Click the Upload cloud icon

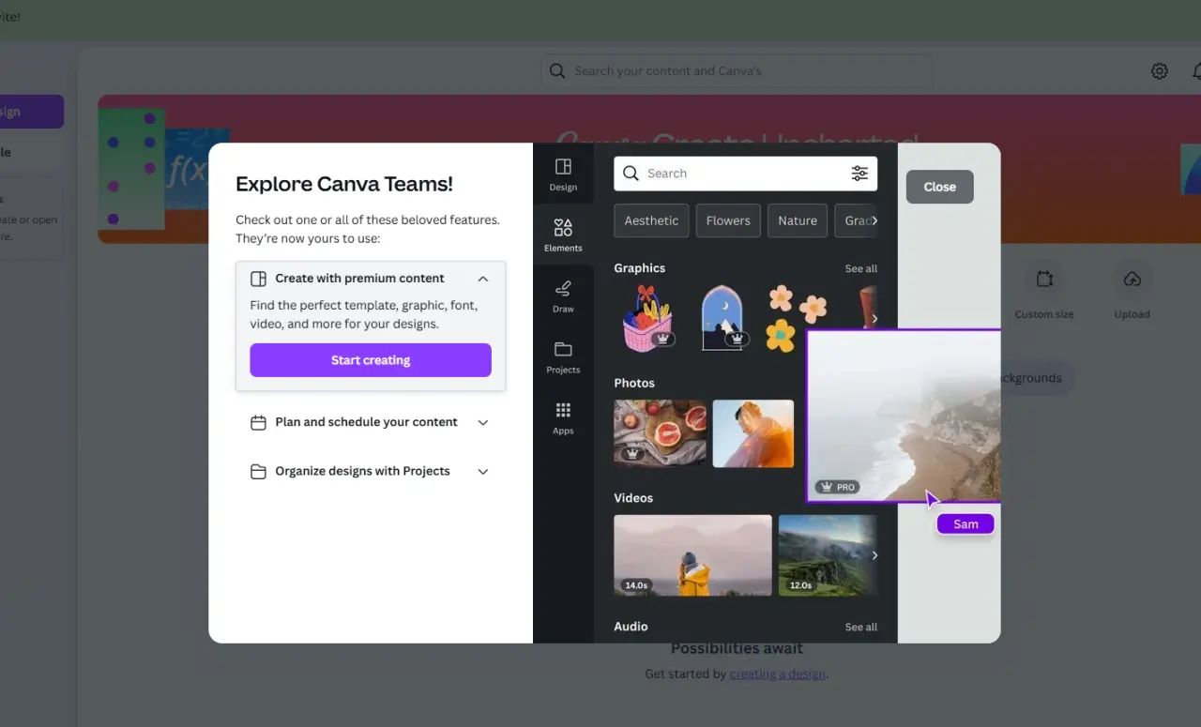click(1132, 279)
